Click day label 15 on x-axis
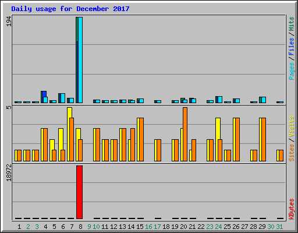The height and width of the screenshot is (233, 298). tap(140, 227)
